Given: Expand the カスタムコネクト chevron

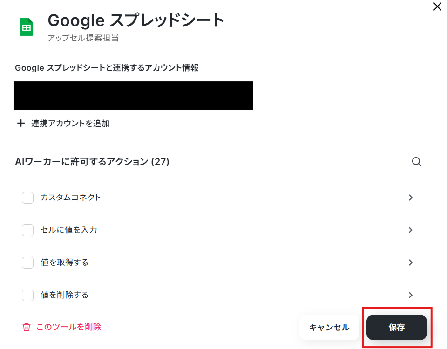Looking at the screenshot, I should pyautogui.click(x=411, y=198).
